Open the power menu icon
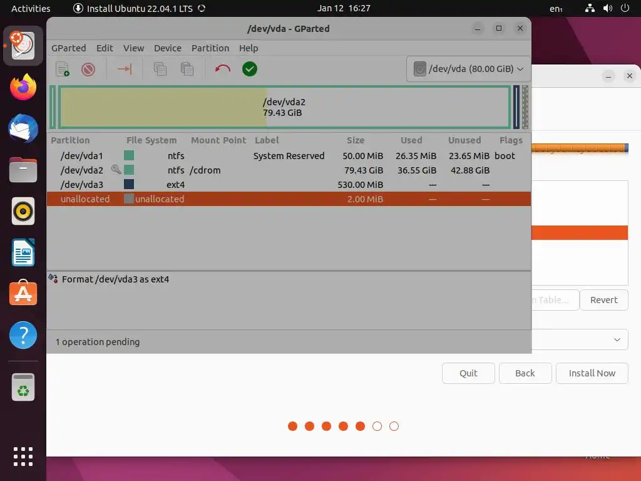 [625, 8]
